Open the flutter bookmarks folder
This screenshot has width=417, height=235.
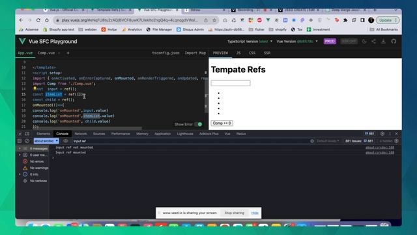(x=256, y=29)
